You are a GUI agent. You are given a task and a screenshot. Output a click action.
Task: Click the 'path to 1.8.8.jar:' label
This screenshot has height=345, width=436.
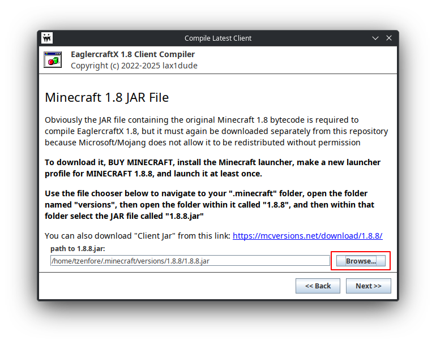pyautogui.click(x=78, y=249)
